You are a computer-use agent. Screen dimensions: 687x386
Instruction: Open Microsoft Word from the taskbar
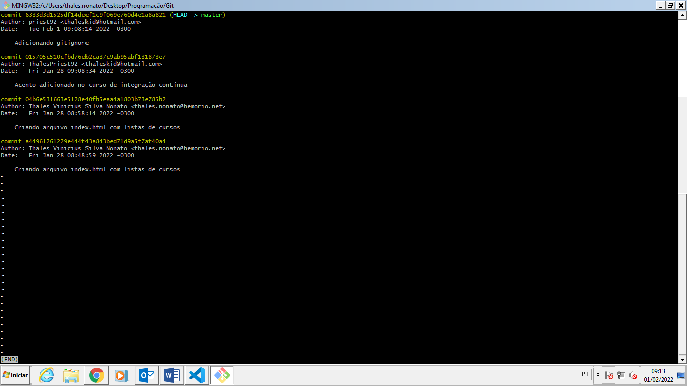(171, 375)
